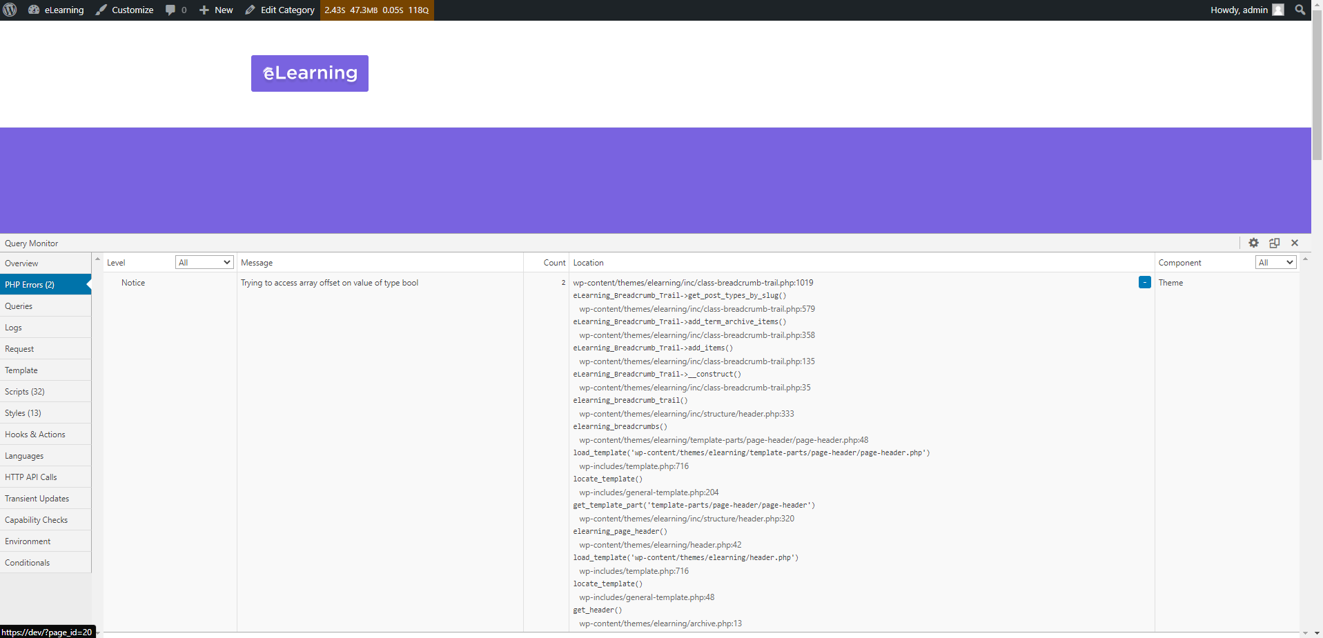Screen dimensions: 1323x638
Task: Open the Customize link in admin bar
Action: tap(125, 10)
